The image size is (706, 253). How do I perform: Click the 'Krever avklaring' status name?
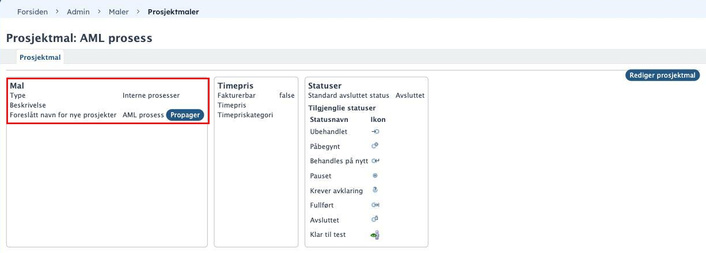tap(335, 190)
